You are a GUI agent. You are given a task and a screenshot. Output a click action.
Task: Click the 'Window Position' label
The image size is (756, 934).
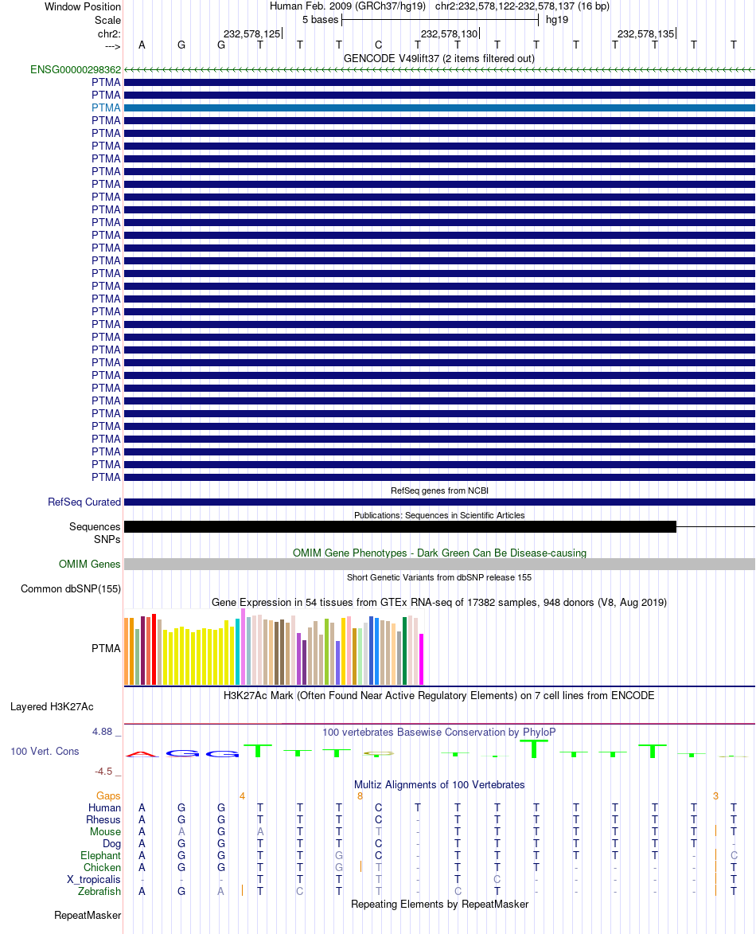83,6
